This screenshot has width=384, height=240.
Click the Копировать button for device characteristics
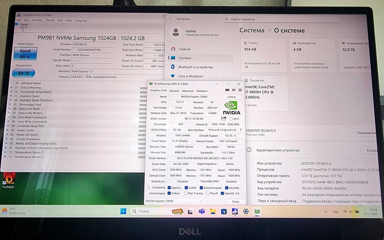tap(371, 150)
